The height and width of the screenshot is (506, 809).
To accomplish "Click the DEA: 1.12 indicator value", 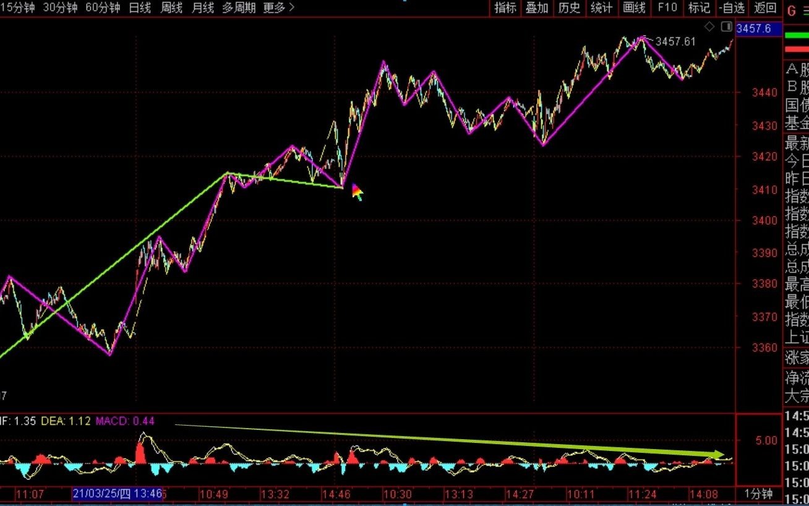I will (x=66, y=421).
